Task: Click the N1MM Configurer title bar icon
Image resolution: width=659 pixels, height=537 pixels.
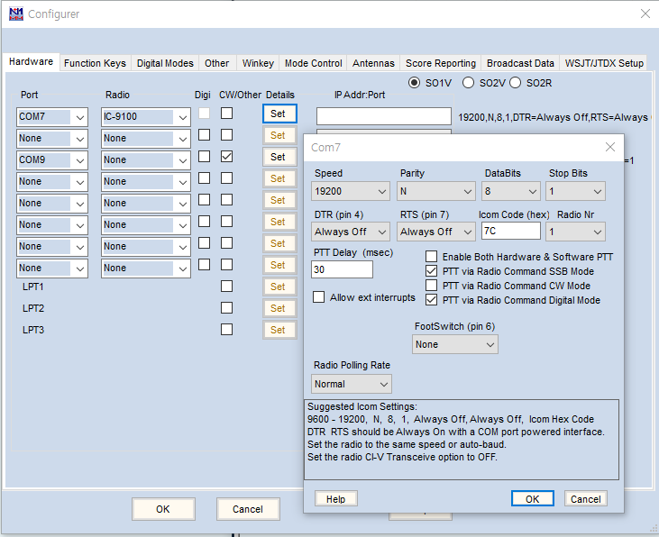Action: [x=15, y=14]
